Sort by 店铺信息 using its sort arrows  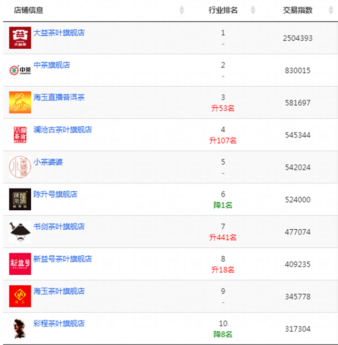tap(182, 10)
